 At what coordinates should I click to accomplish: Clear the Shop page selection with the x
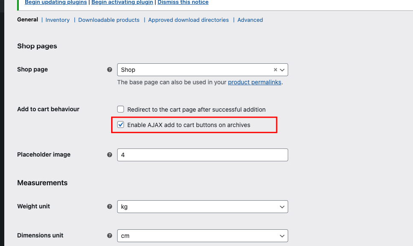(x=275, y=70)
